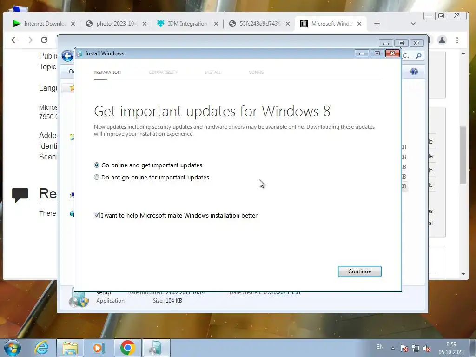Maximize the Explorer window behind the installer
476x357 pixels.
pos(401,43)
